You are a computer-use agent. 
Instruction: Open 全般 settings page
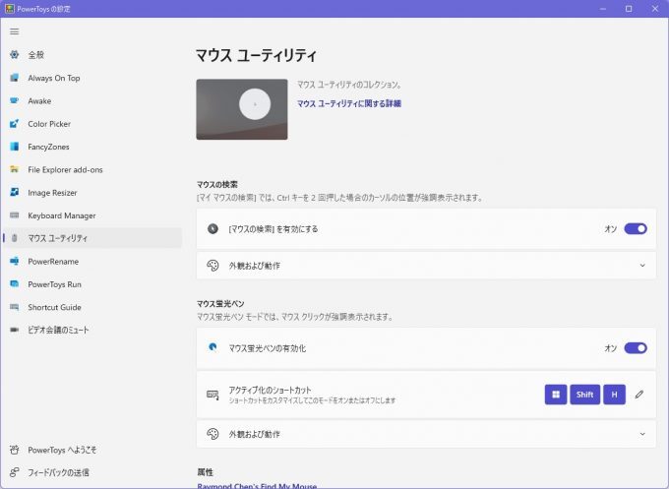(x=91, y=55)
